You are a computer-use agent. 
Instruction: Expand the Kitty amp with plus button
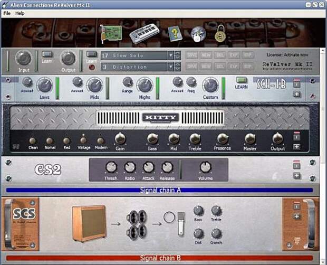296,147
